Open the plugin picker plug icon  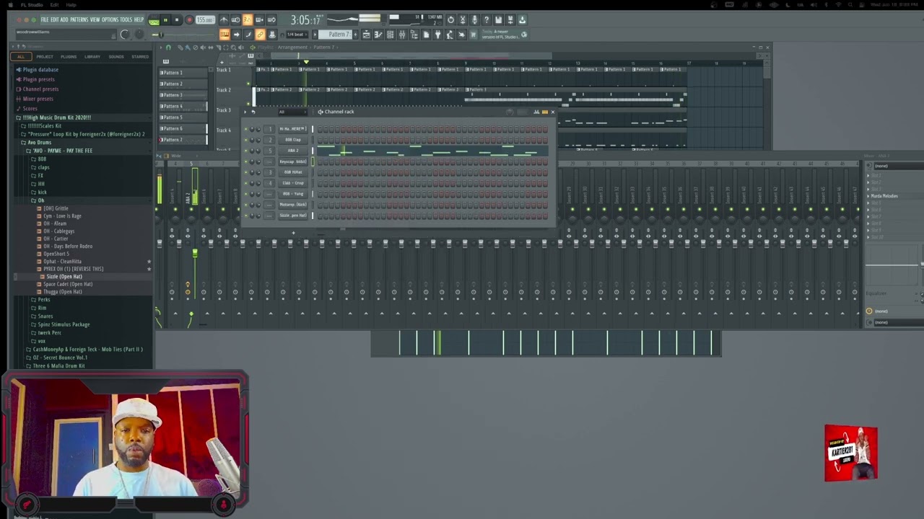tap(437, 34)
